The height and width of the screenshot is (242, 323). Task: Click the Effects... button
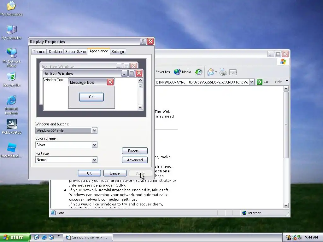pos(135,151)
